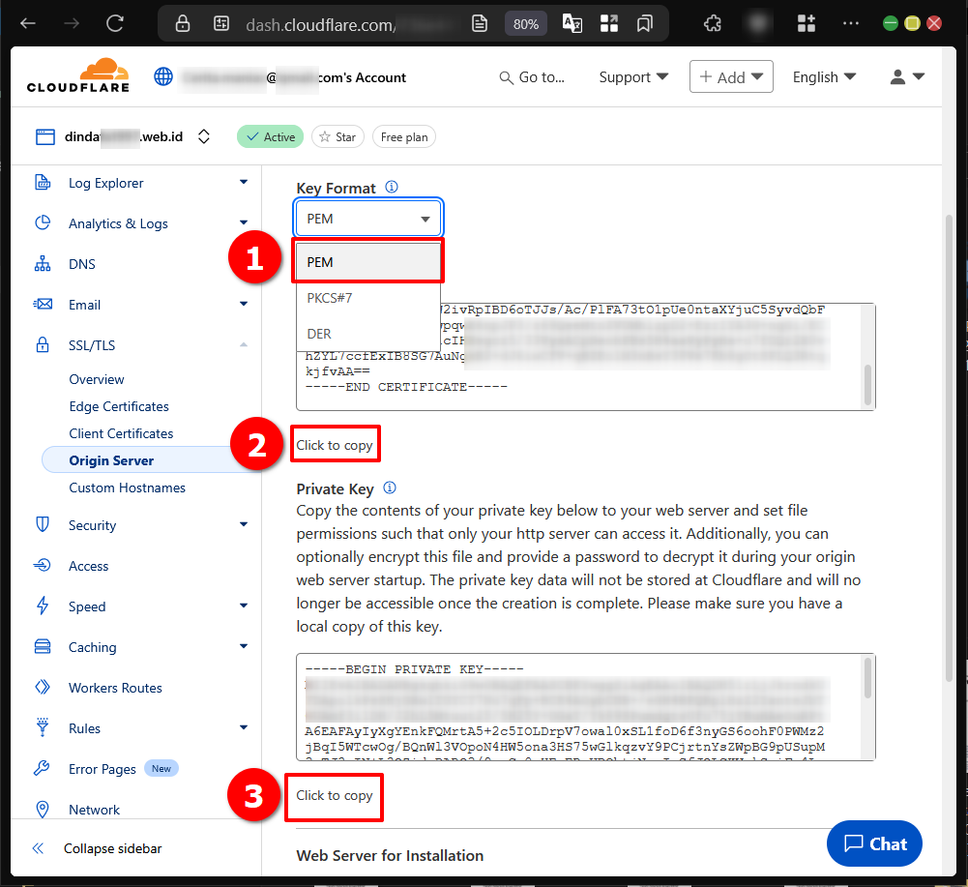The height and width of the screenshot is (887, 968).
Task: Open the browser extensions puzzle icon
Action: [x=713, y=23]
